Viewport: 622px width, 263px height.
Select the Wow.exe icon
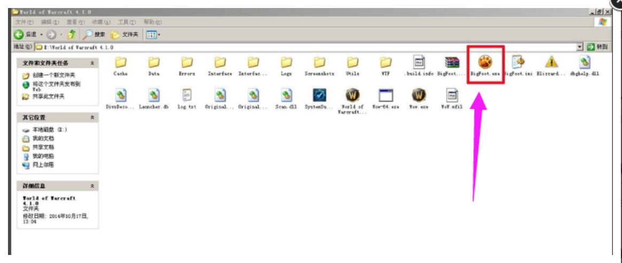[418, 96]
